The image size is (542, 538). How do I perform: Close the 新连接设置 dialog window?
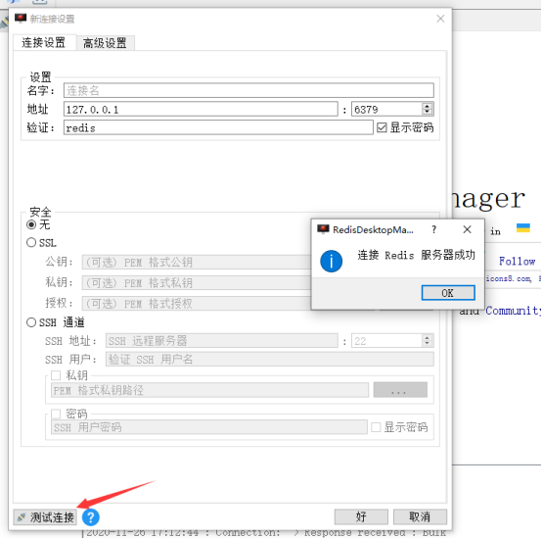tap(440, 19)
